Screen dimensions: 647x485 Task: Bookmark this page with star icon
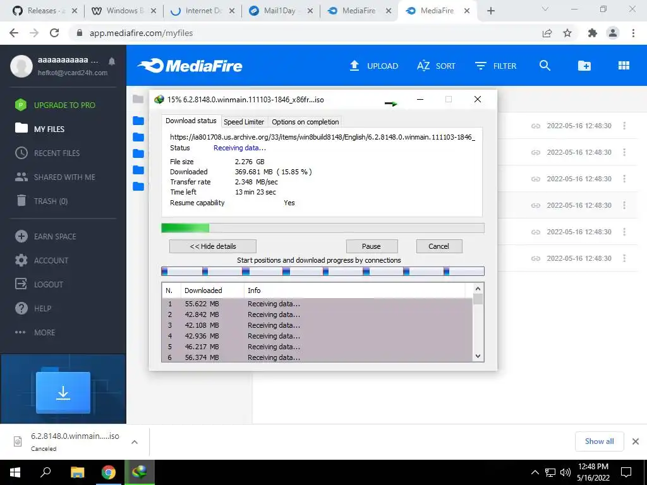(x=567, y=33)
